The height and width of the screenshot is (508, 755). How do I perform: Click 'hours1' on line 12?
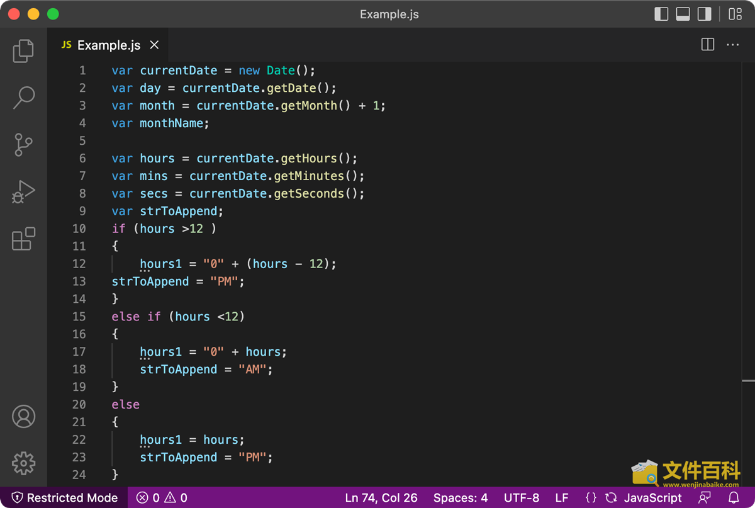[161, 264]
